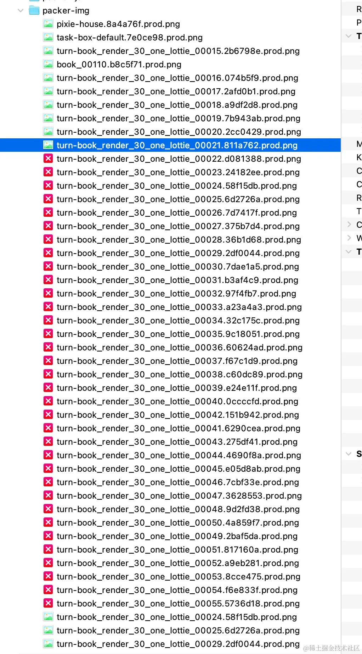Click red X icon of lottie_00036.60624ad file
This screenshot has height=654, width=362.
[48, 348]
